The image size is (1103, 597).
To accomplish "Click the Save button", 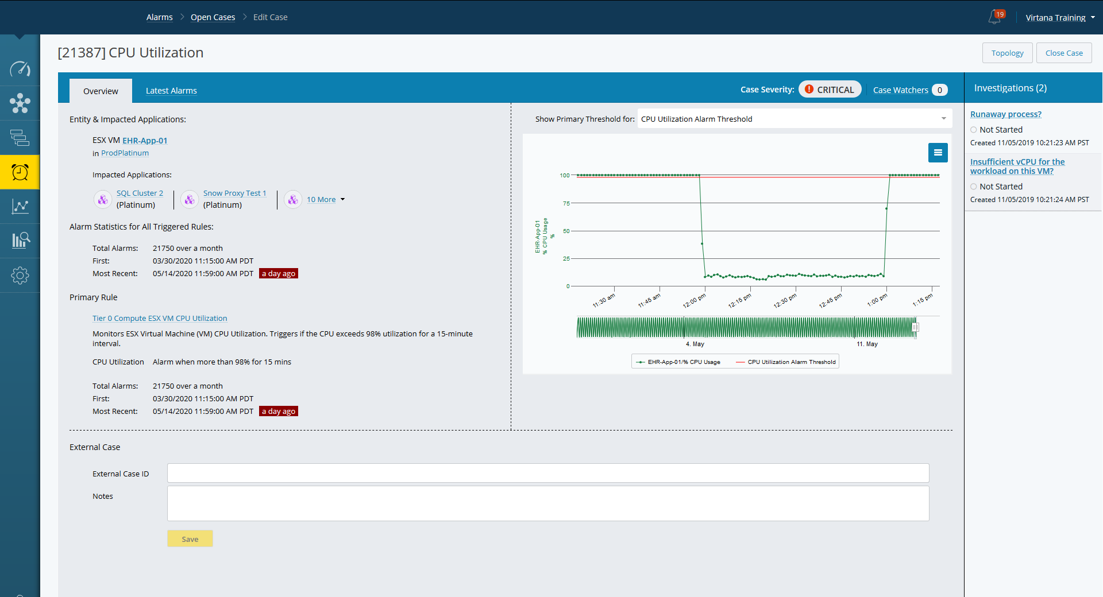I will (x=190, y=538).
